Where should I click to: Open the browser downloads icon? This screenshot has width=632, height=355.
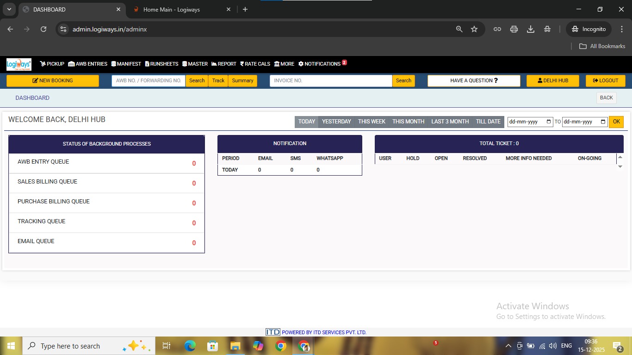(531, 29)
